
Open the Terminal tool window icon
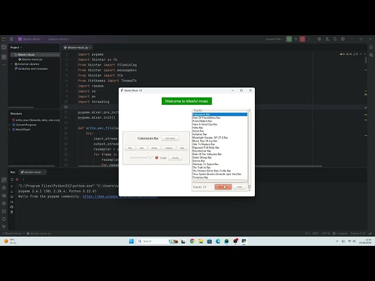4,211
